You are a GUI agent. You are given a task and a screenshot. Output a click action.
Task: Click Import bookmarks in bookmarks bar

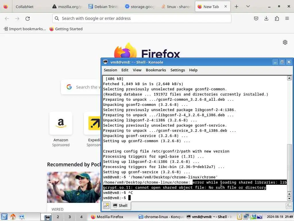25,29
